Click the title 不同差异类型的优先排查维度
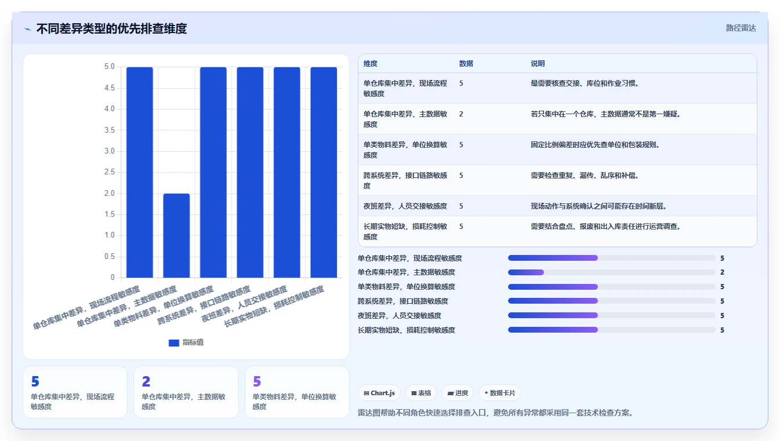The image size is (780, 441). (111, 28)
